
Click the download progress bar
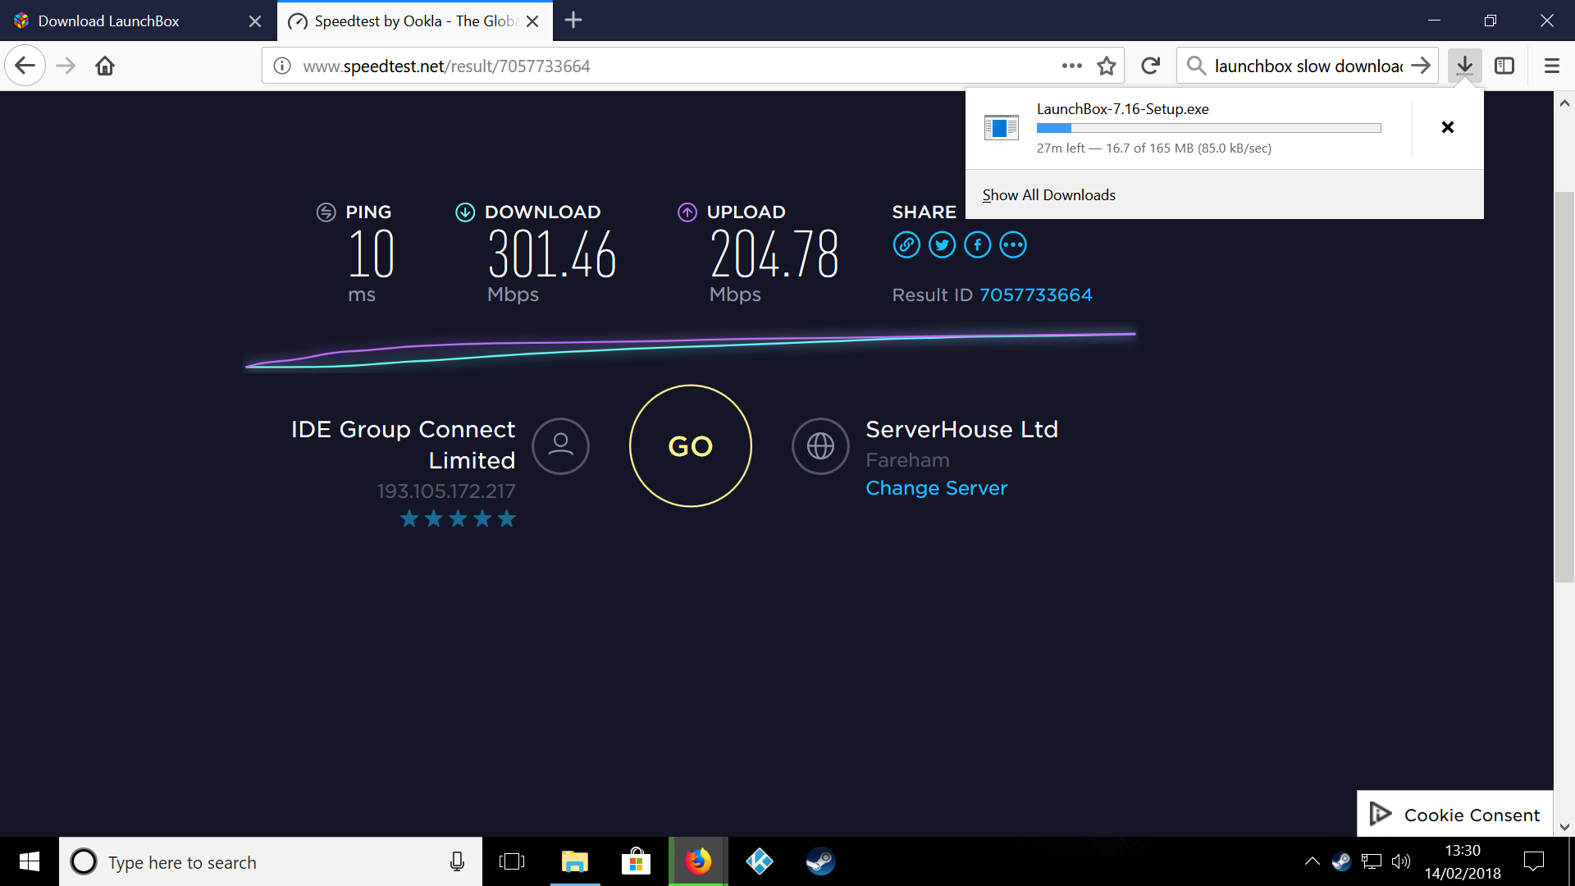(x=1208, y=128)
